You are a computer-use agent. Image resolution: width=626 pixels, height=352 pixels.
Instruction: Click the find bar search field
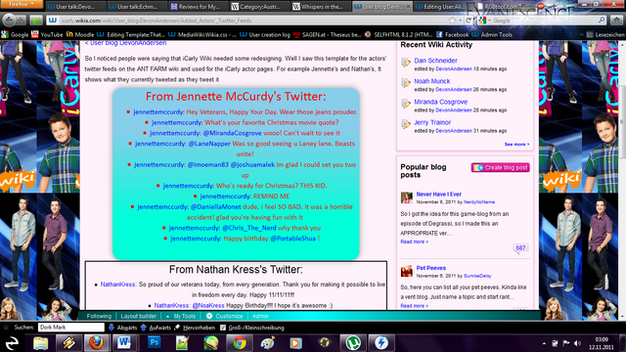point(71,328)
